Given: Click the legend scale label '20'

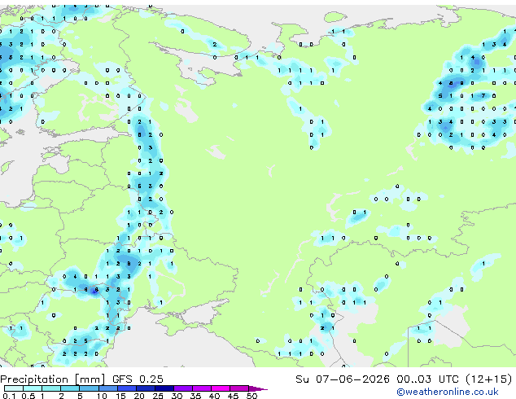Looking at the screenshot, I should tap(139, 396).
